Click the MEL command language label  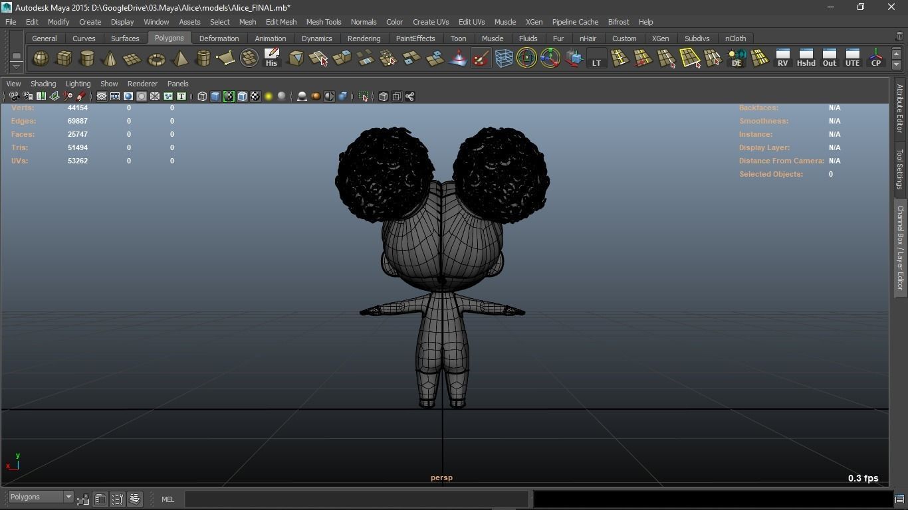tap(168, 499)
